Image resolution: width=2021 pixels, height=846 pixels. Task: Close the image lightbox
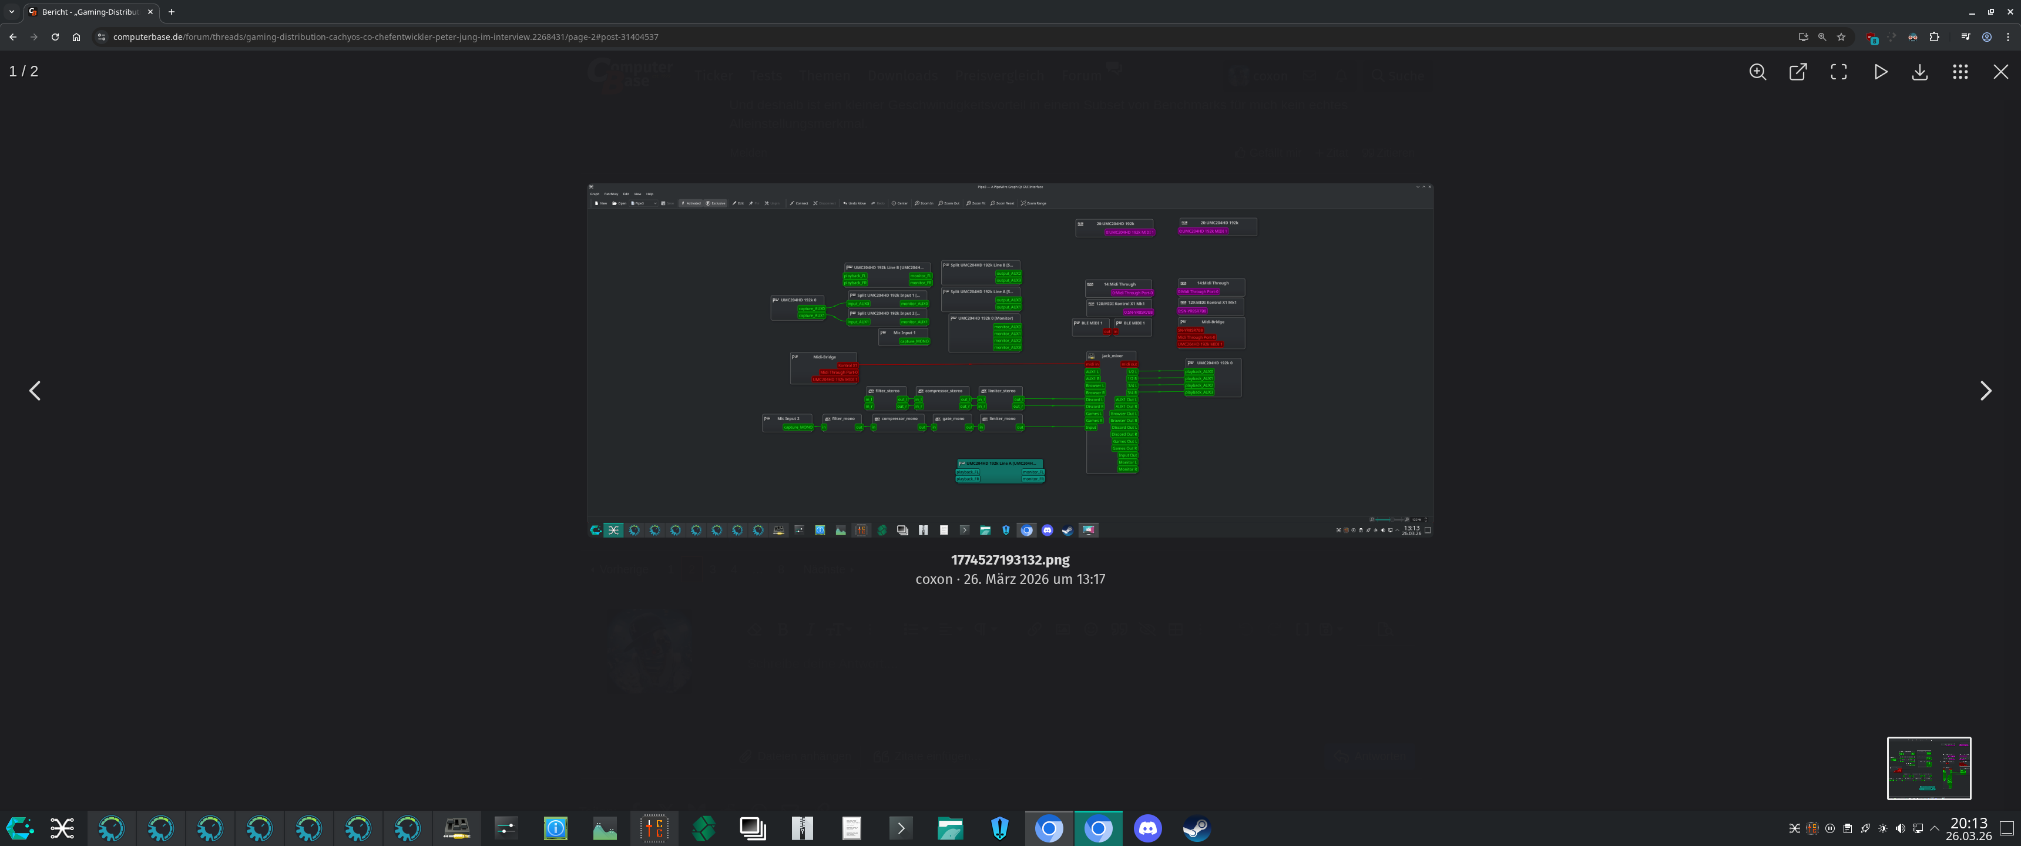(2000, 72)
